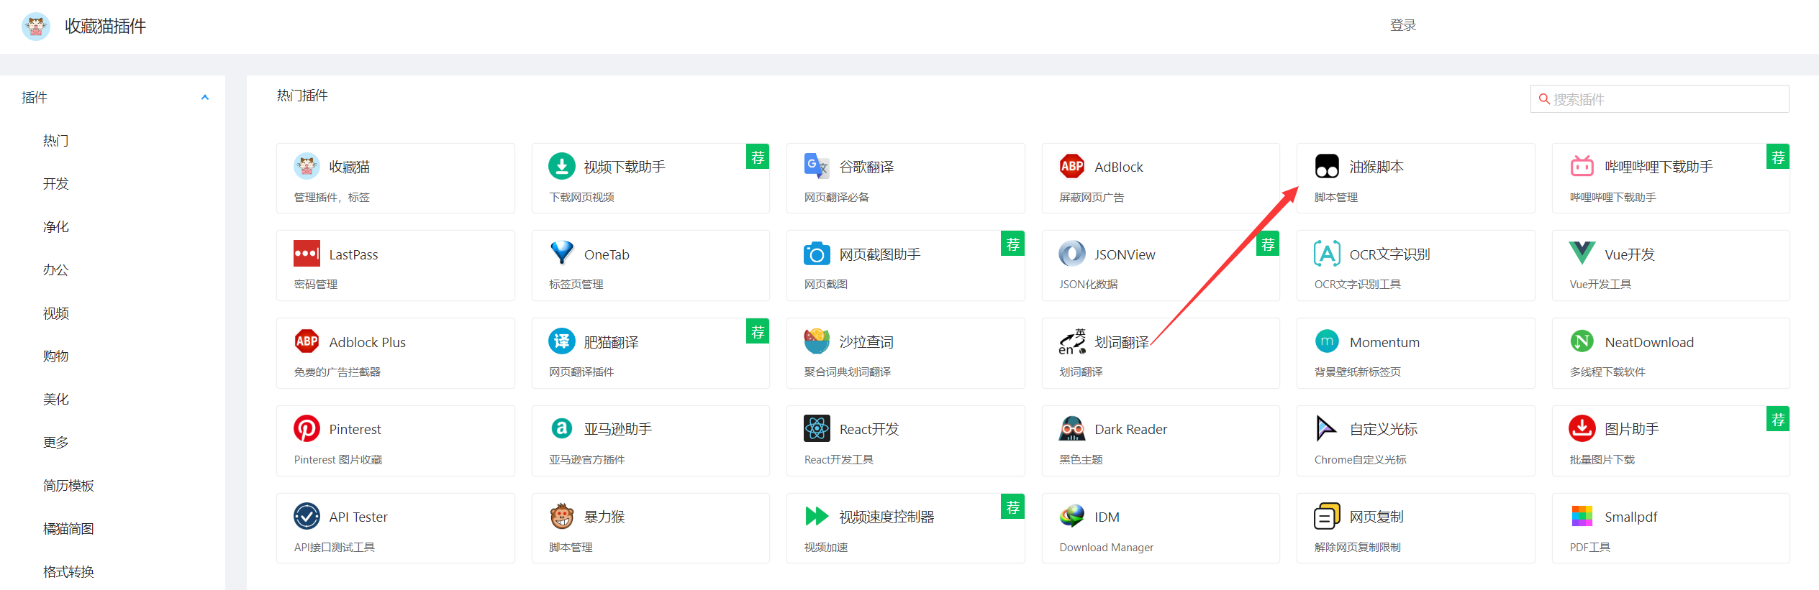Screen dimensions: 1819x590
Task: Click the AdBlock red ABP icon
Action: tap(1071, 166)
